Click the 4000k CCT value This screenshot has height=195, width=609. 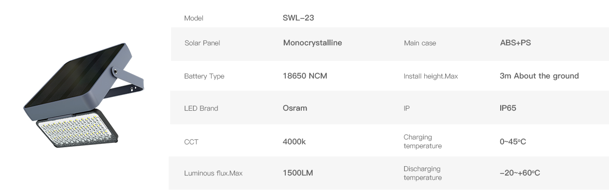[x=294, y=142]
